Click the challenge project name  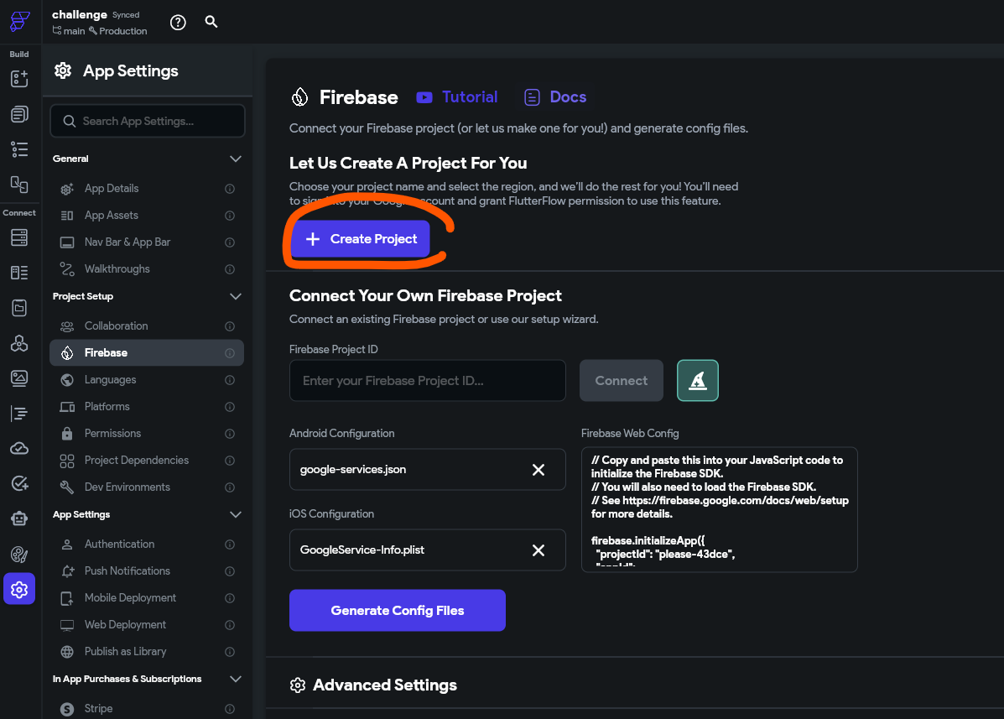(80, 15)
